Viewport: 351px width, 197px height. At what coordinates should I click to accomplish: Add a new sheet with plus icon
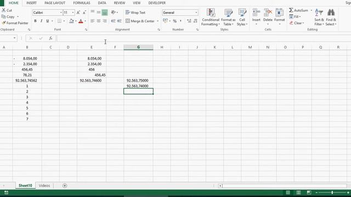coord(65,186)
